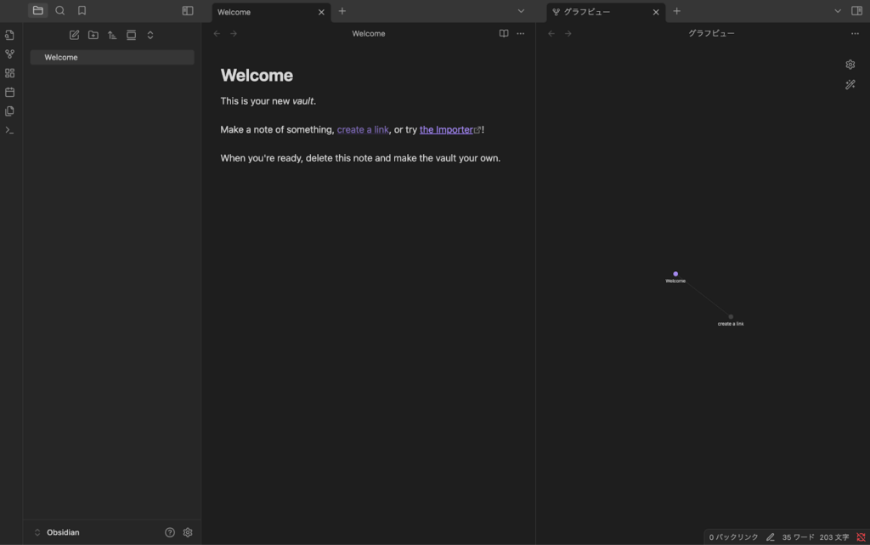Open the search magnifier icon

point(60,10)
